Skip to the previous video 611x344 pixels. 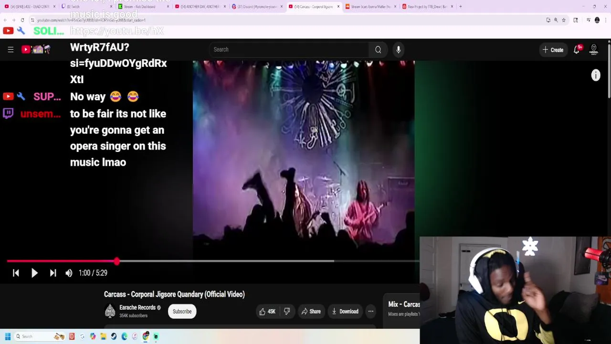(x=16, y=273)
